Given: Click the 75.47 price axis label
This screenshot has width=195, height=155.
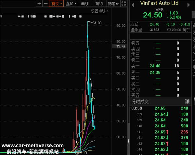Looking at the screenshot, I should (x=119, y=46).
